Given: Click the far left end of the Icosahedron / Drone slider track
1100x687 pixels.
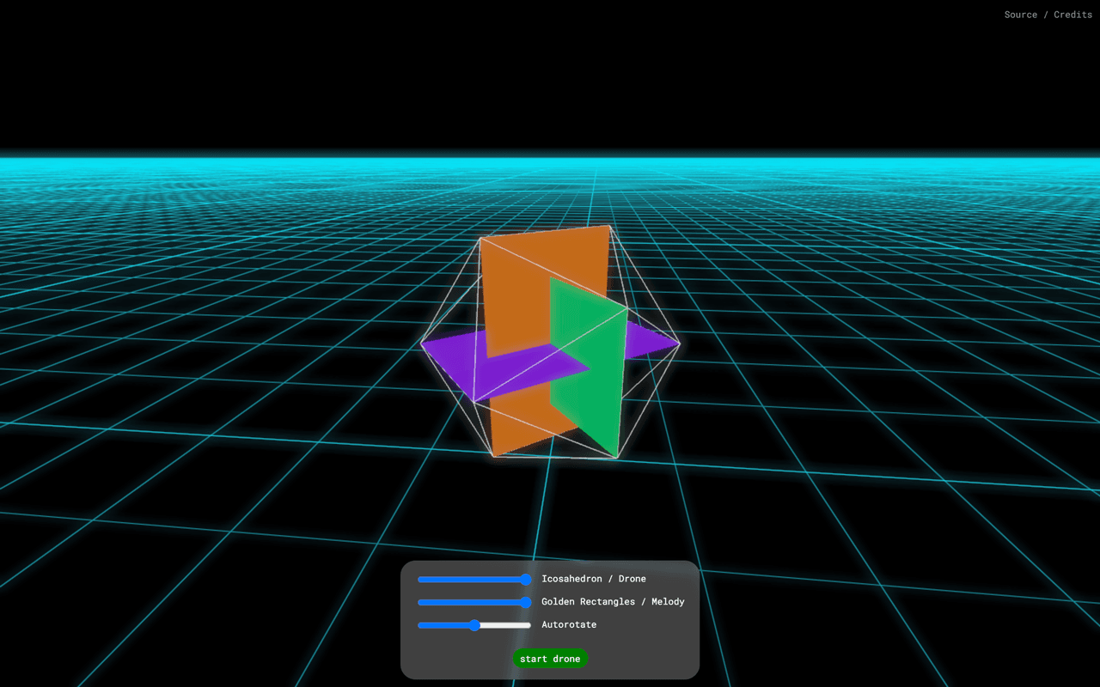Looking at the screenshot, I should 420,580.
